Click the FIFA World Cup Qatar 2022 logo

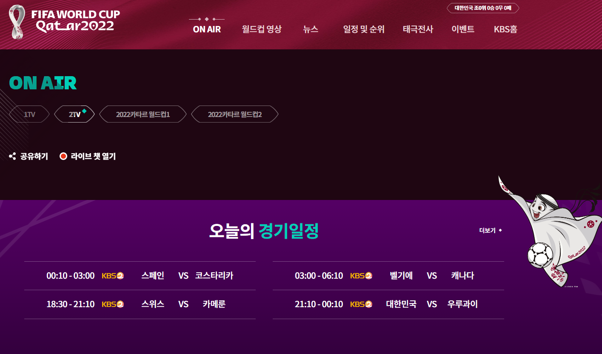click(64, 21)
